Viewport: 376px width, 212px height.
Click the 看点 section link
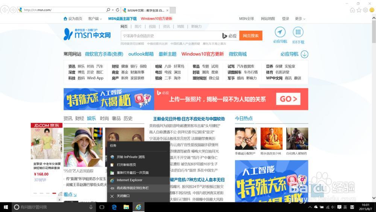tap(70, 194)
